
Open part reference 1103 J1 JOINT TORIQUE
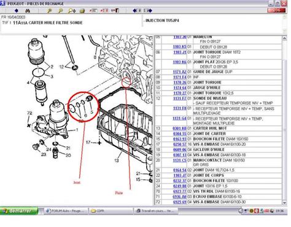pyautogui.click(x=180, y=52)
